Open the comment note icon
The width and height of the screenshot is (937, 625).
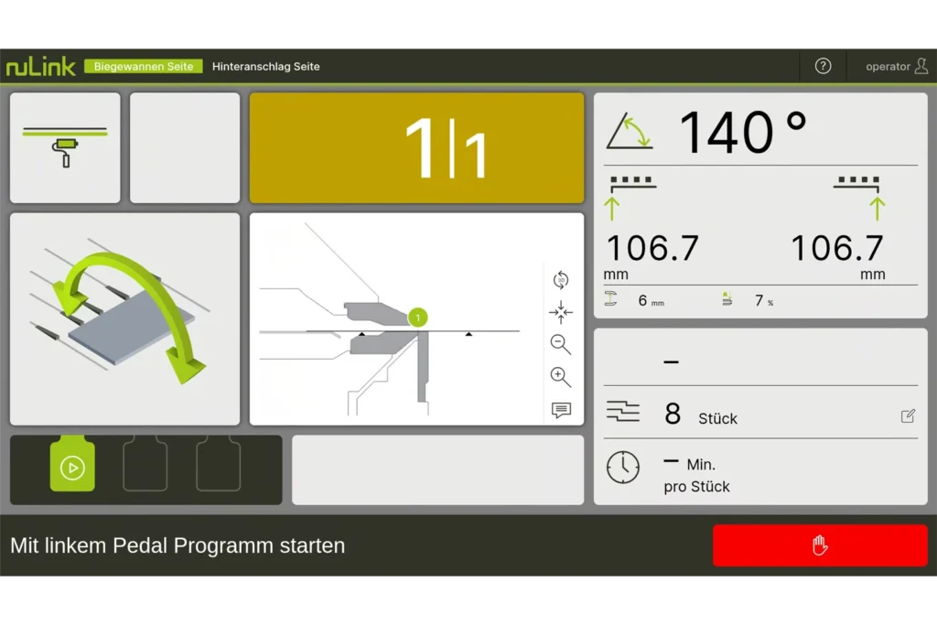(x=561, y=410)
